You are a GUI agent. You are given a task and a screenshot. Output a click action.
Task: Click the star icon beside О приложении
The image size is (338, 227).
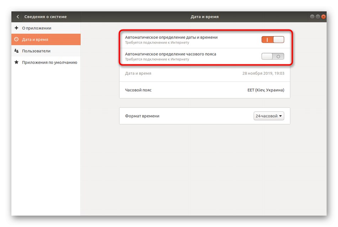click(x=16, y=28)
